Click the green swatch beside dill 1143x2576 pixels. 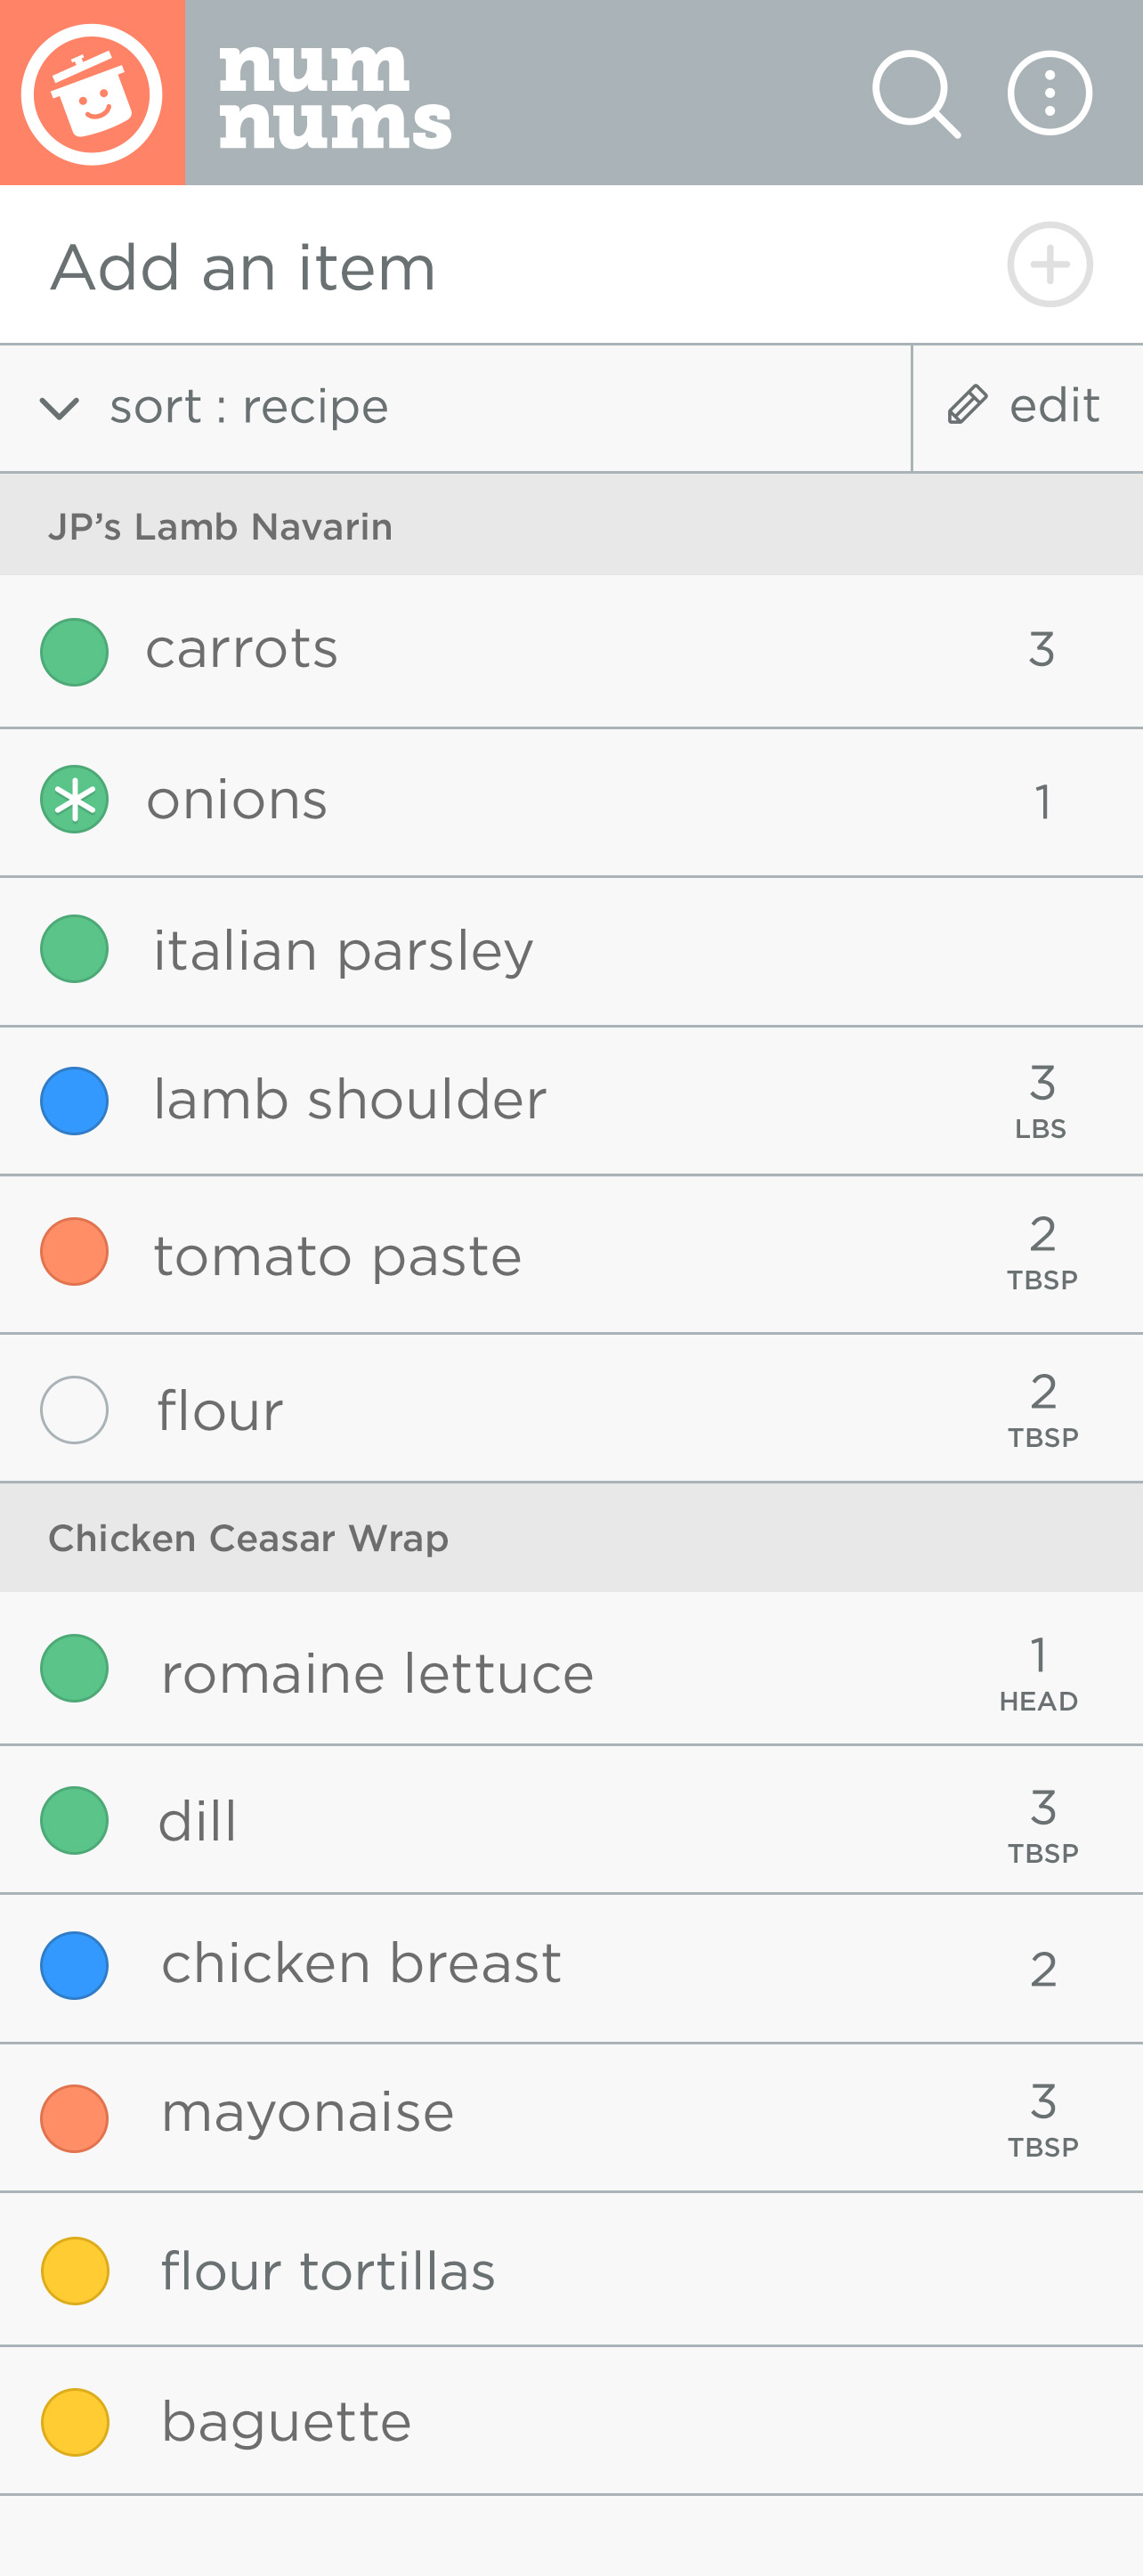click(74, 1820)
